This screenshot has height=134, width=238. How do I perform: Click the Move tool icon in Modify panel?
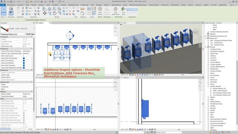45,13
